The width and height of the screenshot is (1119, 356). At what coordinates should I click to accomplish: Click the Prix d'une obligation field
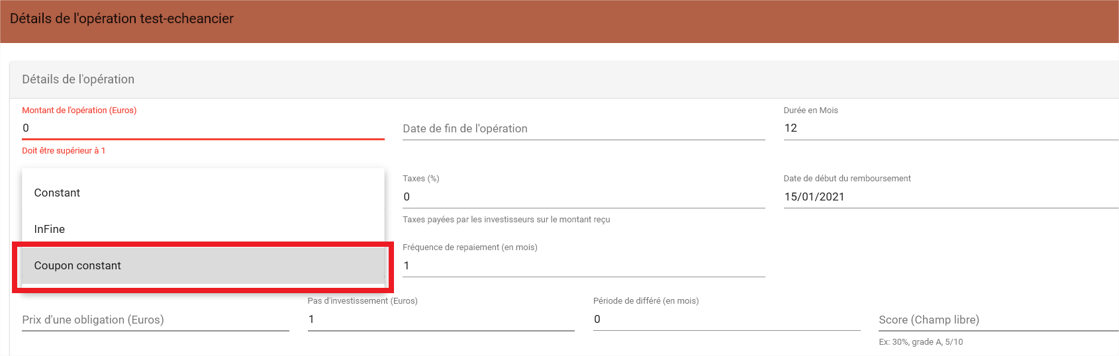coord(156,320)
